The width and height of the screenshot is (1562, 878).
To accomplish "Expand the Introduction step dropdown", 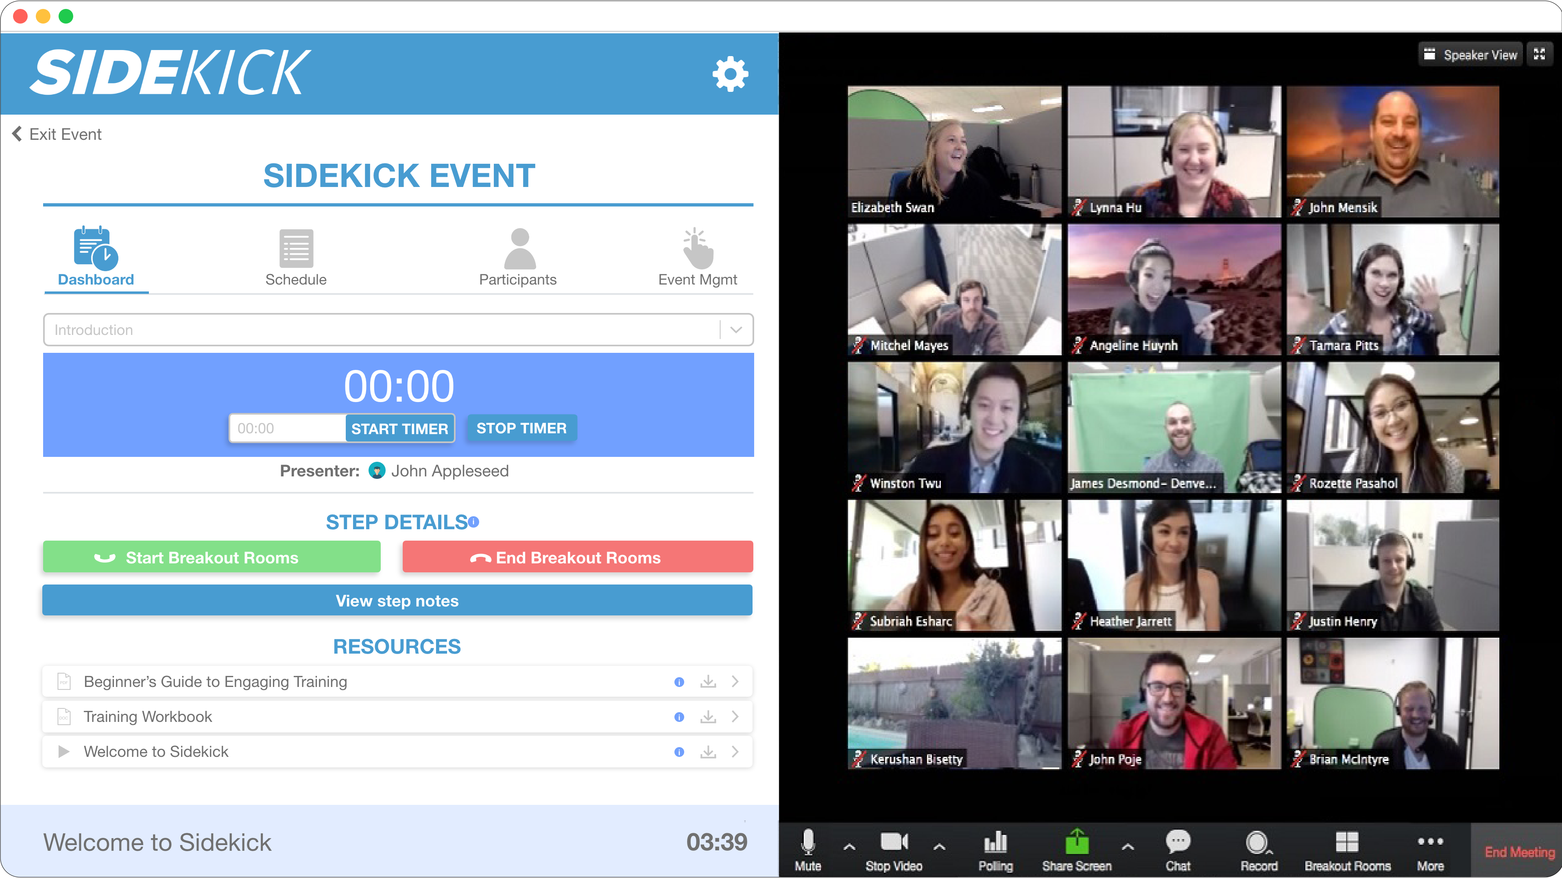I will 737,330.
